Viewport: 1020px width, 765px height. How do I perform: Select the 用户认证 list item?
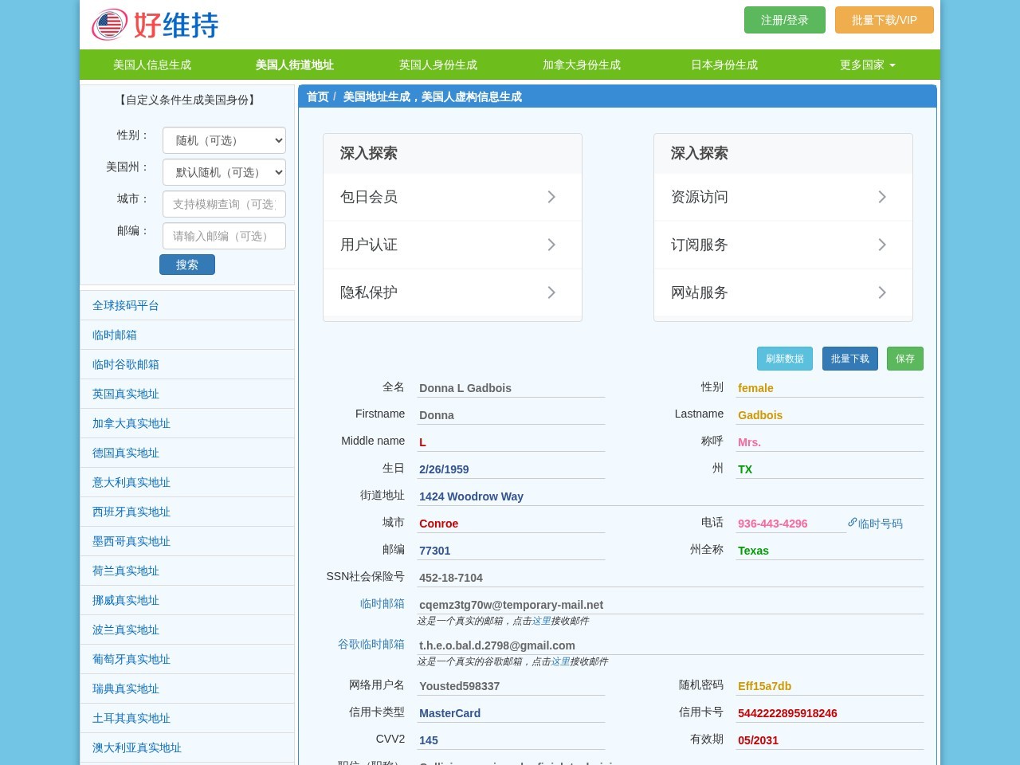tap(453, 245)
